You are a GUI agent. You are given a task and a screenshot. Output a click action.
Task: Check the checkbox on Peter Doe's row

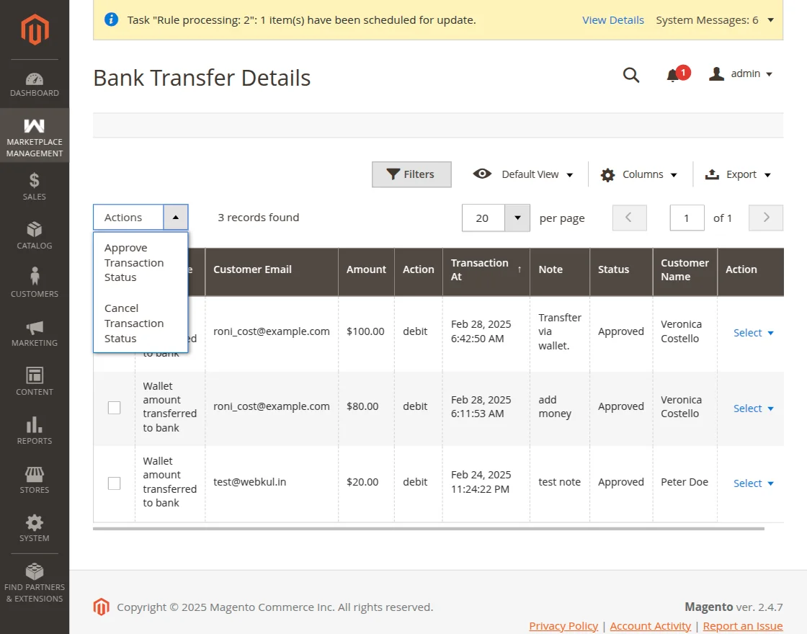(x=114, y=483)
